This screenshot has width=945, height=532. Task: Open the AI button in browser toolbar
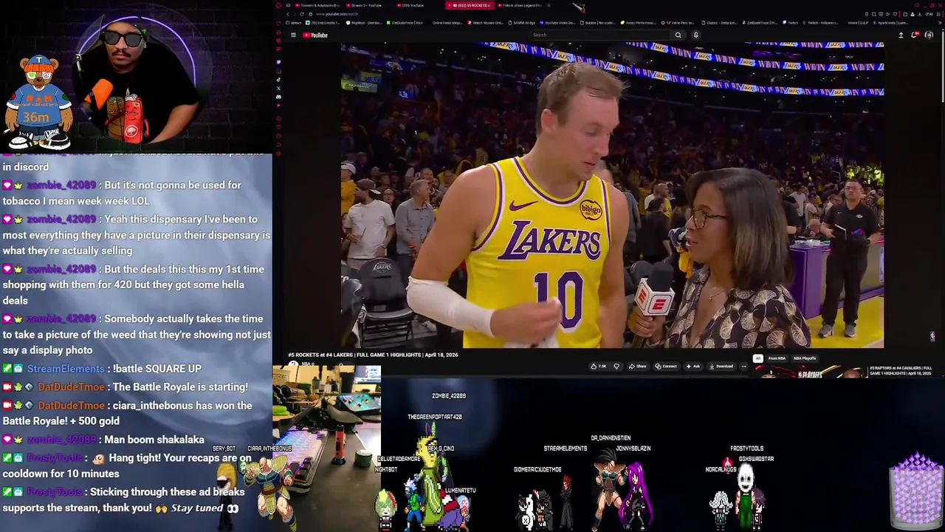[929, 14]
